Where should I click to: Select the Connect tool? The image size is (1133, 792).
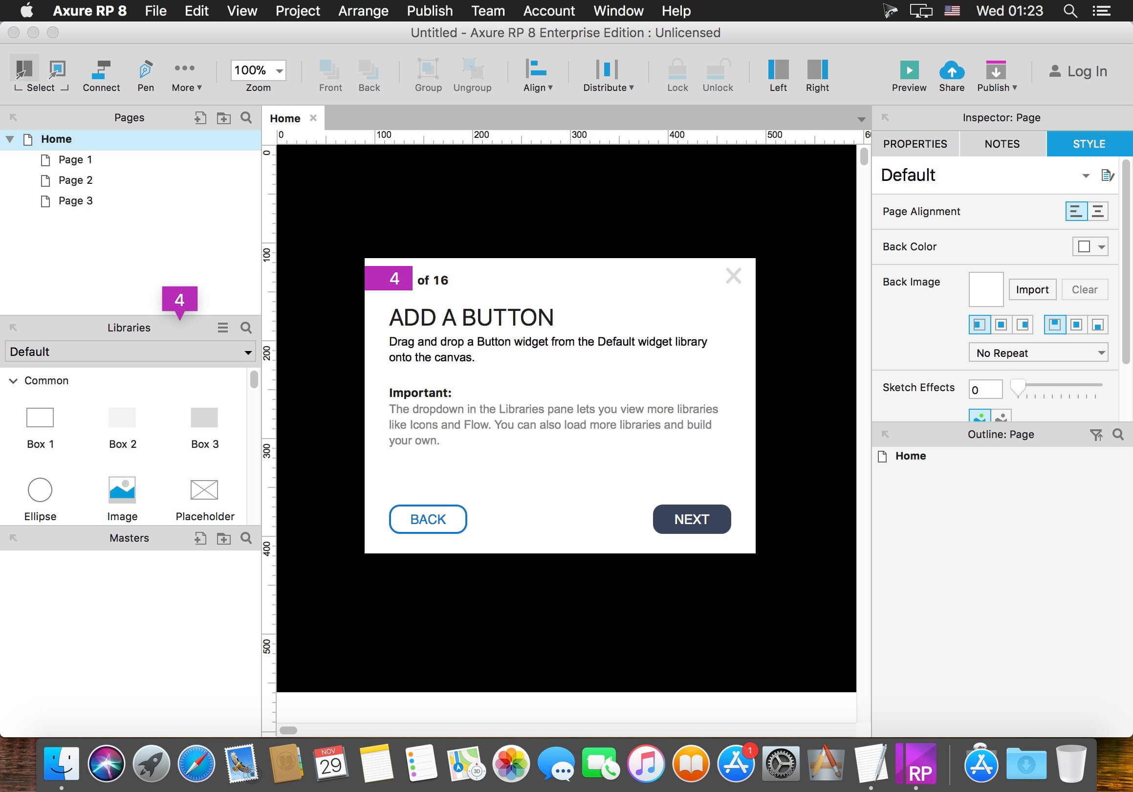(x=101, y=76)
